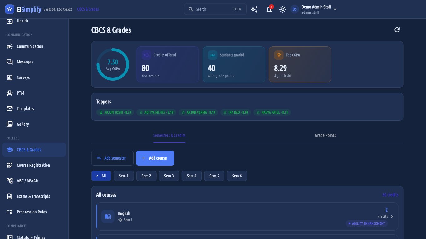Click the Ability Enhancement tag
The image size is (426, 239).
coord(367,223)
